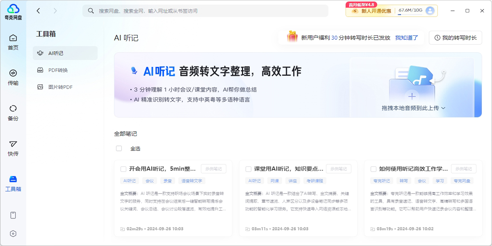Viewport: 492px width, 246px height.
Task: Open note titled 开会用AI听记，5min整
Action: pos(162,169)
